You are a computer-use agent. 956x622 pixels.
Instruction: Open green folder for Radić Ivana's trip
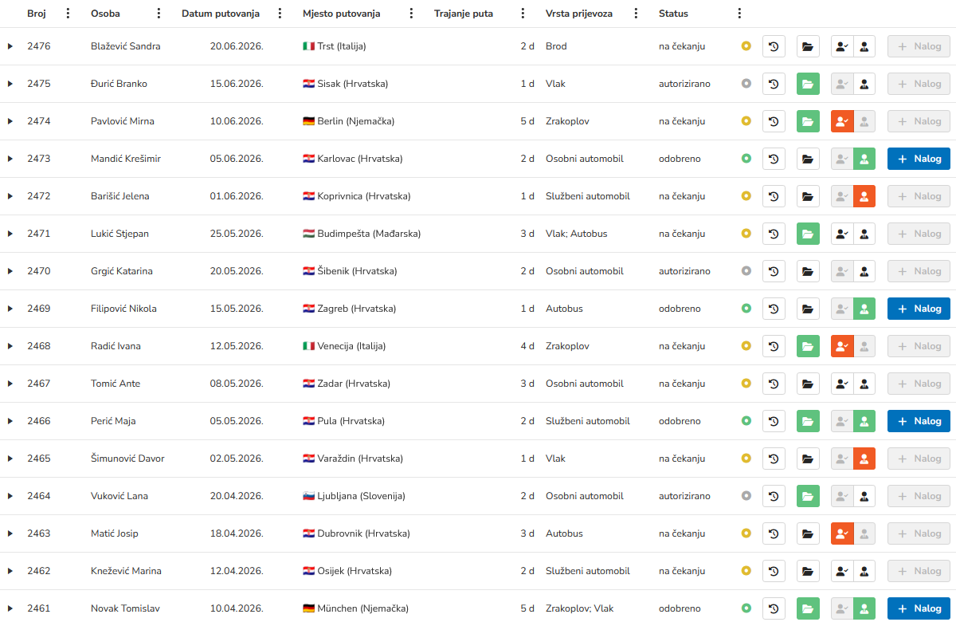(x=808, y=346)
